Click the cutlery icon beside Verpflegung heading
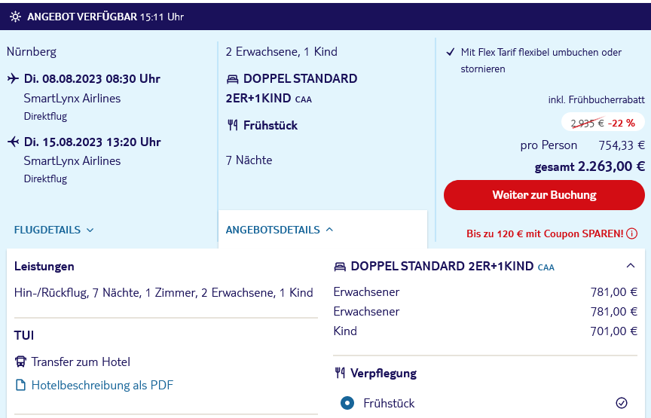 tap(340, 373)
